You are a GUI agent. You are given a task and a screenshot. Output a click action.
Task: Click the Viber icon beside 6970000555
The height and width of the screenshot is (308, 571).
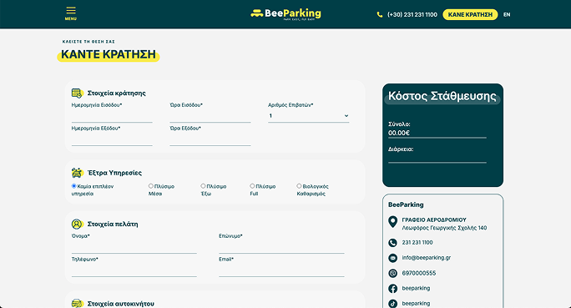pos(392,273)
